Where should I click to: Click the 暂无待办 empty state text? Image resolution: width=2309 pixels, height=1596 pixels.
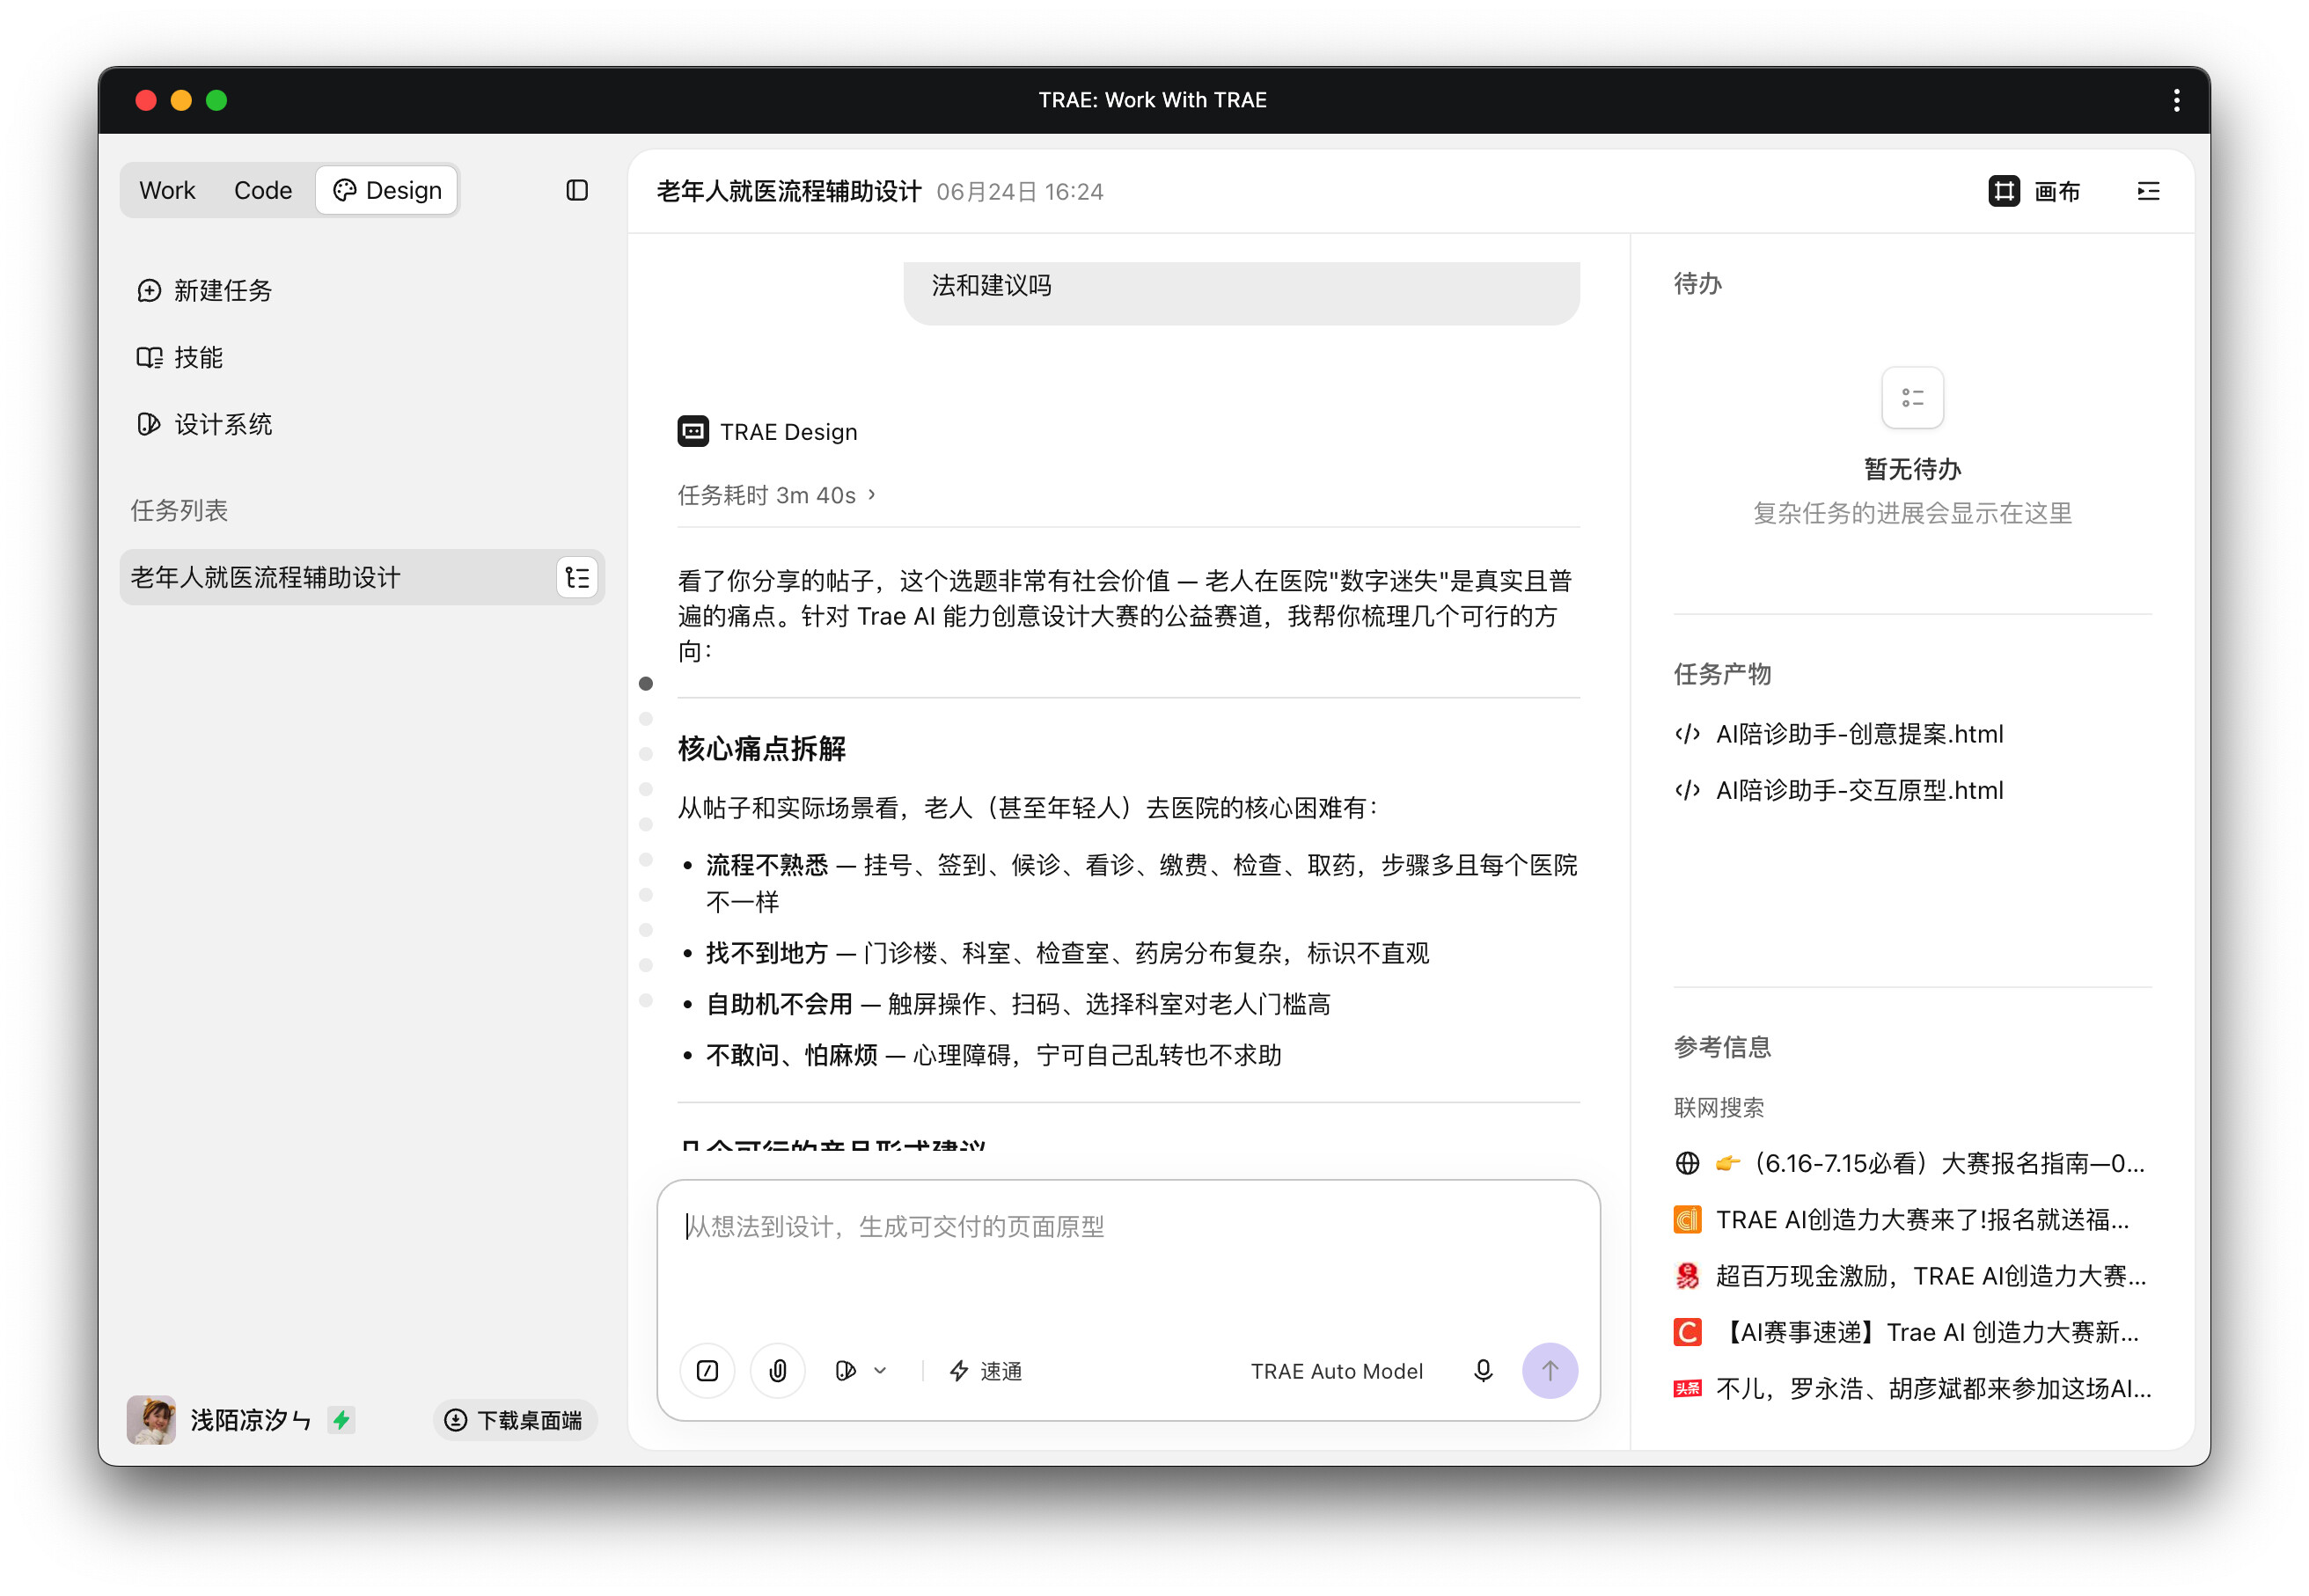click(x=1912, y=469)
